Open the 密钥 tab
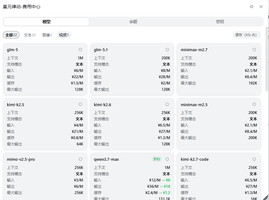This screenshot has height=200, width=269. coord(220,22)
